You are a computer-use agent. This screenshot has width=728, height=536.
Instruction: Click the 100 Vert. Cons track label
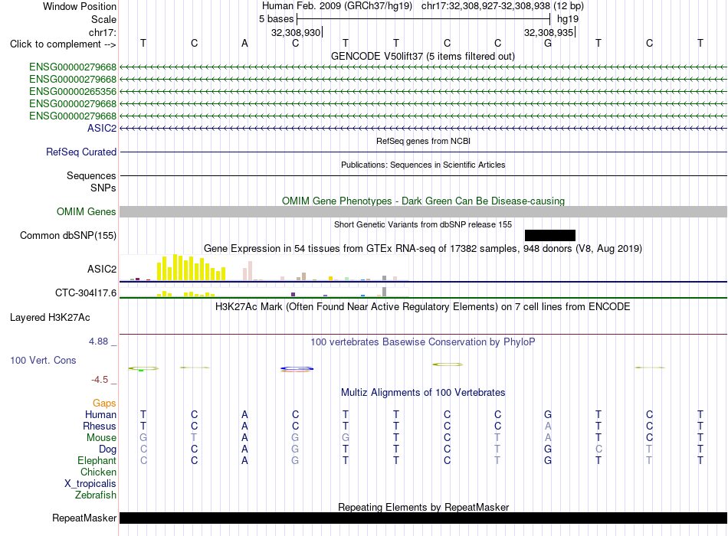click(43, 360)
